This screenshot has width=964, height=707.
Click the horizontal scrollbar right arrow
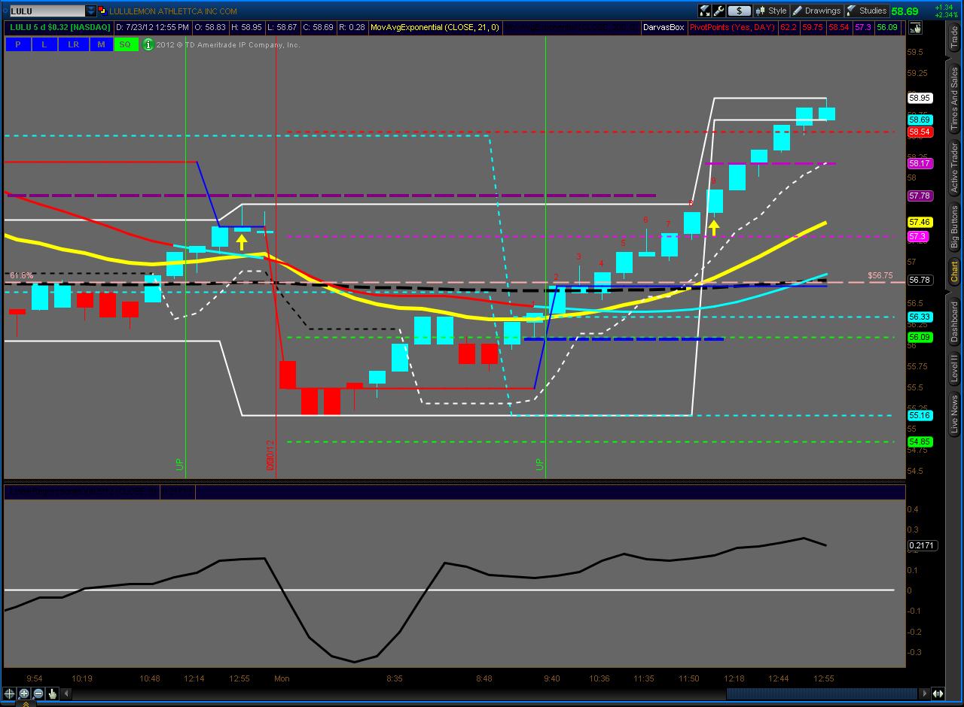coord(924,693)
